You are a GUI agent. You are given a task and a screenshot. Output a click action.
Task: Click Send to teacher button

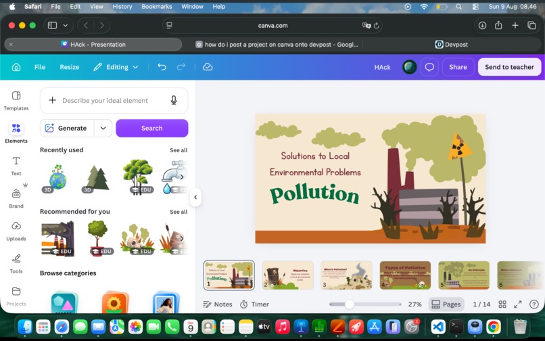(x=509, y=67)
